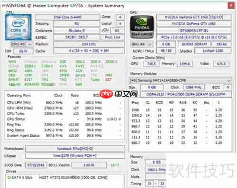237x188 pixels.
Task: Click the CPU Platform value field
Action: point(89,44)
